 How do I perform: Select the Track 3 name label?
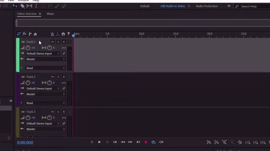pyautogui.click(x=31, y=112)
